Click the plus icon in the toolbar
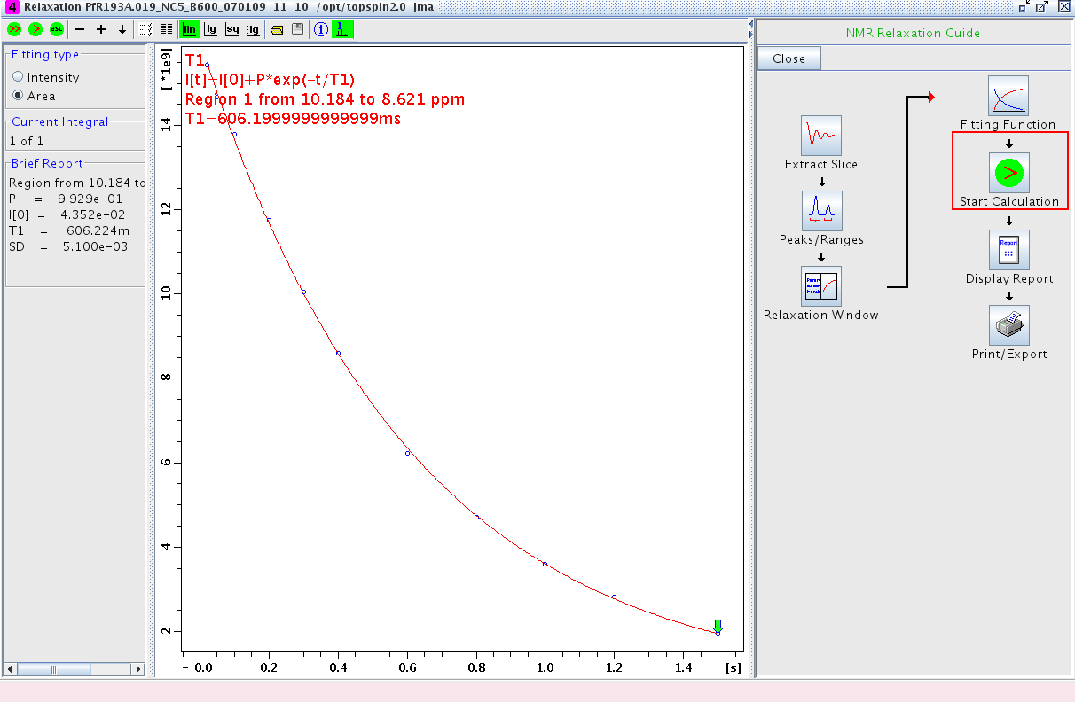 101,29
